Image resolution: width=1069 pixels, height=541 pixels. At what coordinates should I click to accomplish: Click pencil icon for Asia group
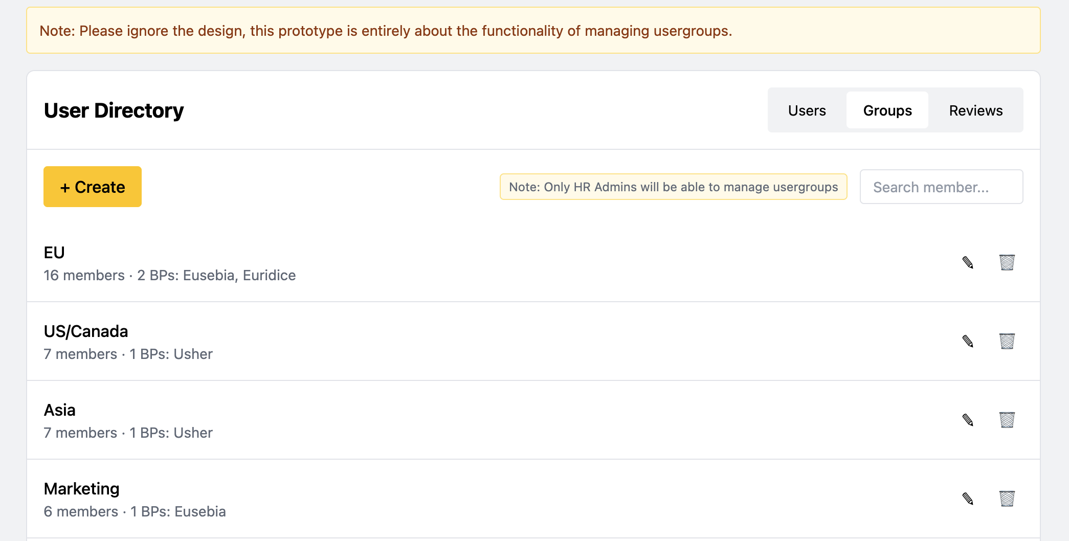(x=967, y=420)
